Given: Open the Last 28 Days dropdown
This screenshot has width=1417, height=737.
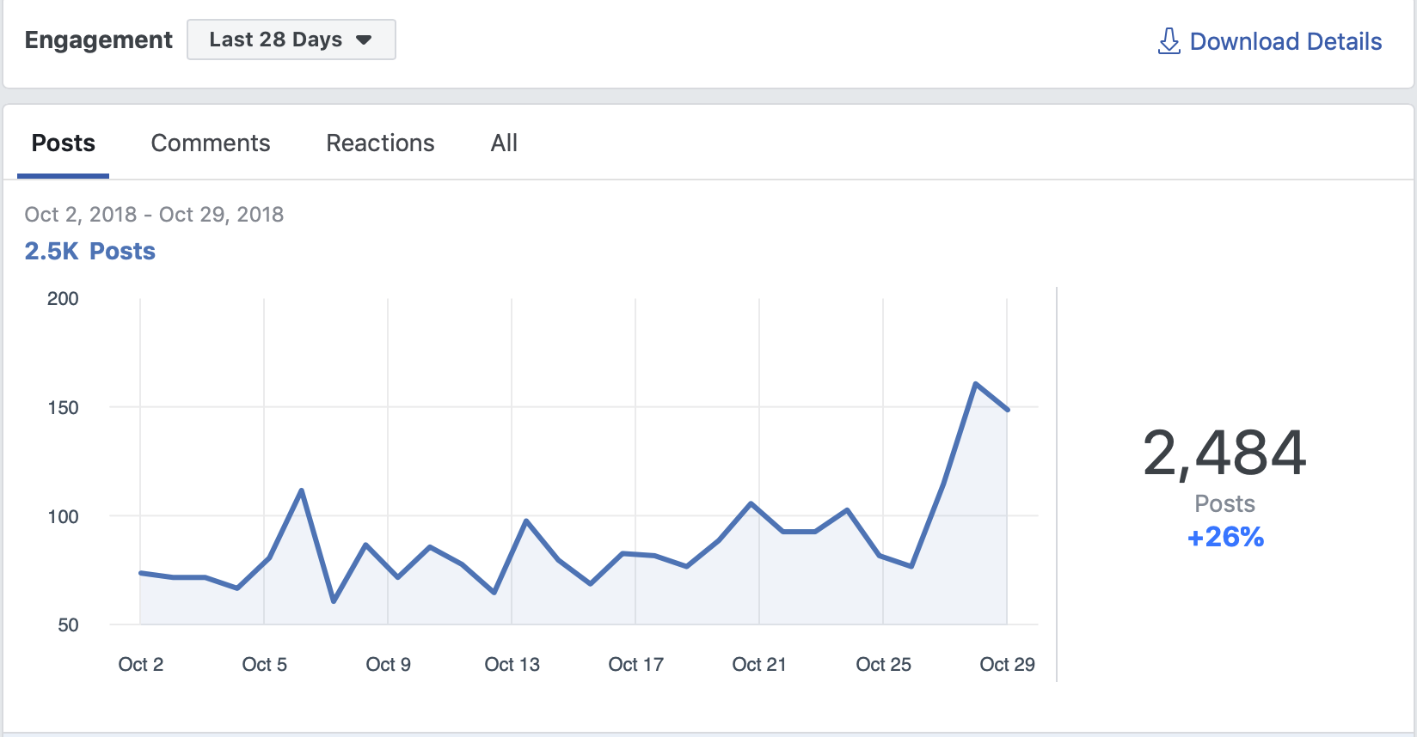Looking at the screenshot, I should point(291,40).
